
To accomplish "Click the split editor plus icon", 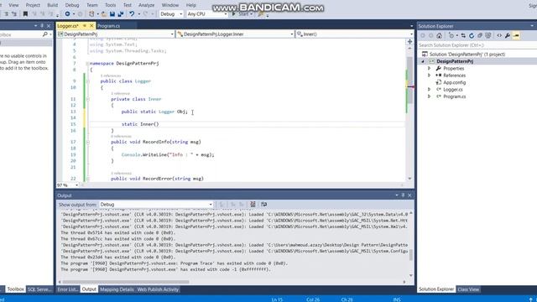I will point(409,42).
